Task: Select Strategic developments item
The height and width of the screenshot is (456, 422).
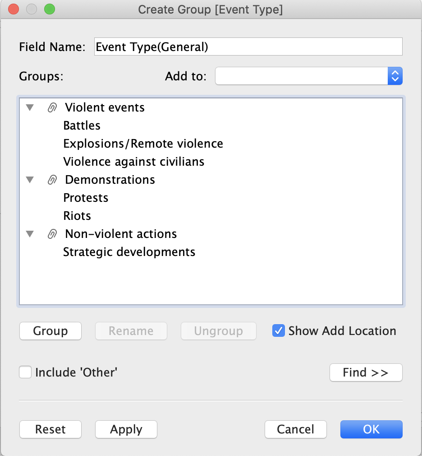Action: (129, 252)
